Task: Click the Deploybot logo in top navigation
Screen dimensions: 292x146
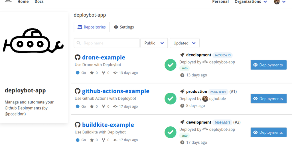Action: point(8,2)
